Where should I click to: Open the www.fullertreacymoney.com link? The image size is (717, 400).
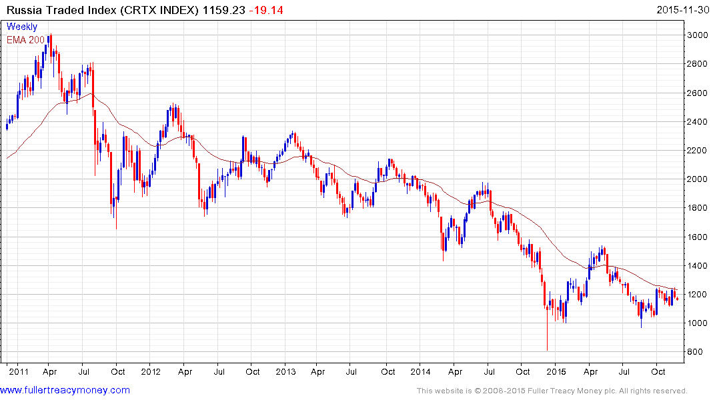click(65, 390)
